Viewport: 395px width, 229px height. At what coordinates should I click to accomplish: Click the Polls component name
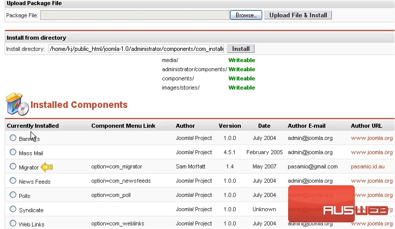24,196
